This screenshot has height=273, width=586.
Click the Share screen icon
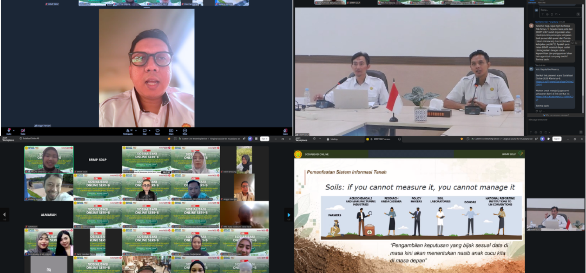pyautogui.click(x=171, y=131)
